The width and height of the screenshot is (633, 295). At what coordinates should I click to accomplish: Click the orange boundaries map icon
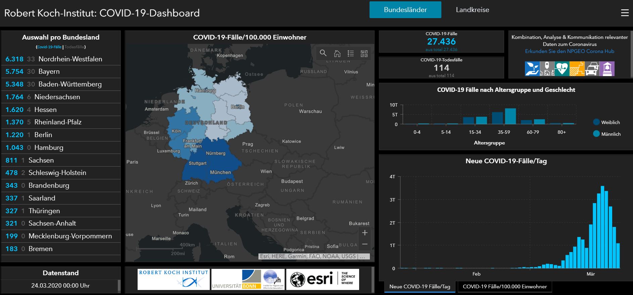click(x=577, y=68)
